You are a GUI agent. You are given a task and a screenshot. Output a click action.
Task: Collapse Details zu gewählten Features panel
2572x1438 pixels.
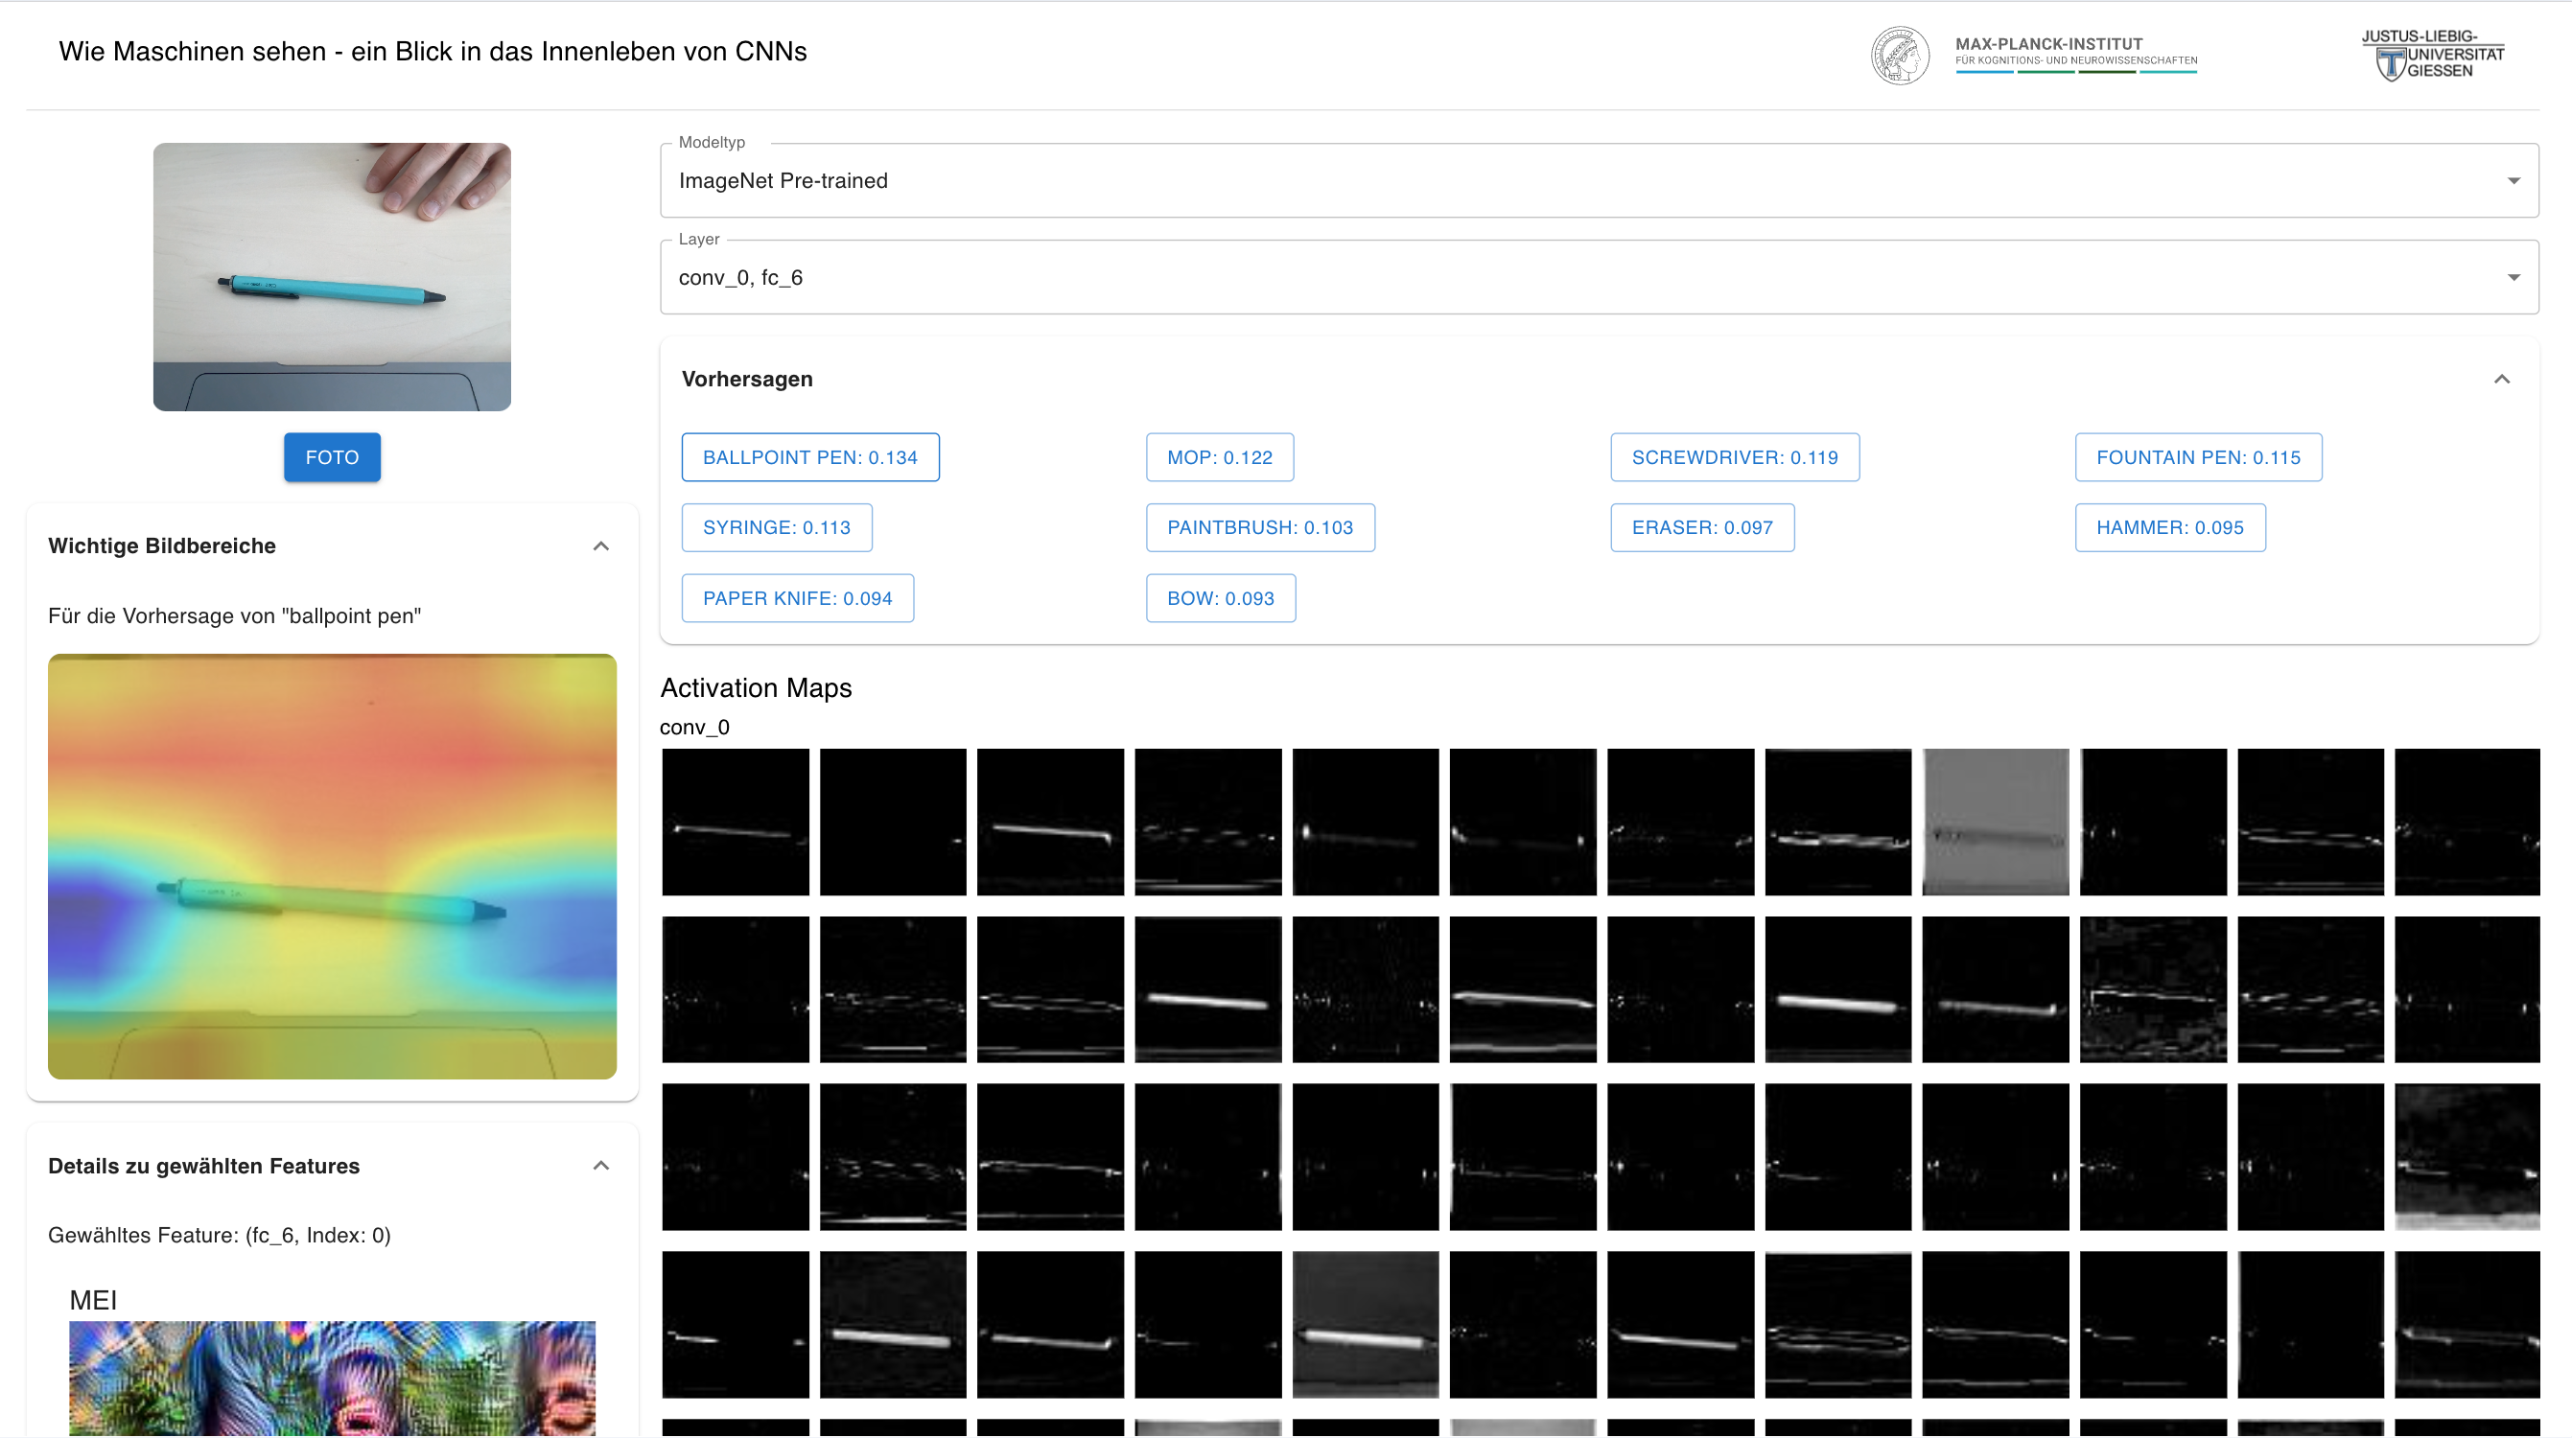point(601,1166)
